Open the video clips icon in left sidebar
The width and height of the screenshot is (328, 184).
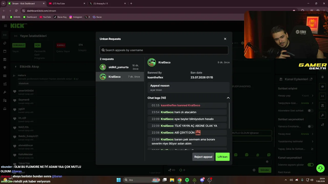pyautogui.click(x=5, y=76)
